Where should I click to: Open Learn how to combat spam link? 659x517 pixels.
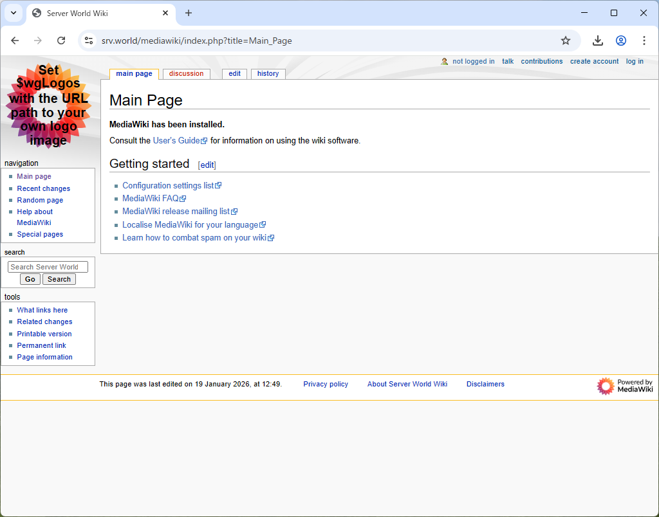point(198,238)
